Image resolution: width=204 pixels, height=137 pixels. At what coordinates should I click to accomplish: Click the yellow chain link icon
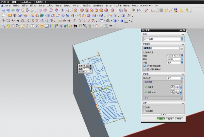187,10
